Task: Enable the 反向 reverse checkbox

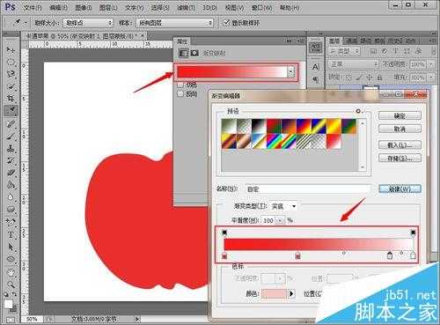Action: click(x=180, y=94)
